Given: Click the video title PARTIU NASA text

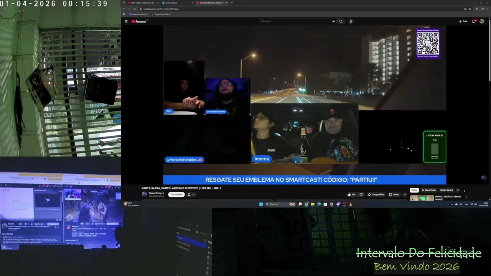Looking at the screenshot, I should [181, 188].
